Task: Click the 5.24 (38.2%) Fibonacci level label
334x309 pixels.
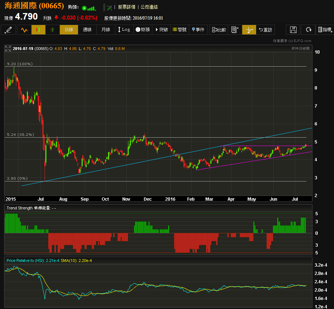Action: tap(20, 134)
